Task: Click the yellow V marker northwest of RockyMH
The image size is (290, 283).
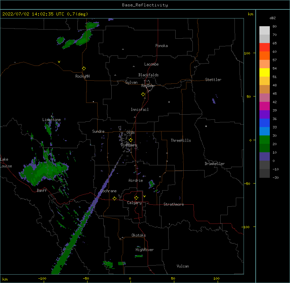Action: (x=59, y=62)
